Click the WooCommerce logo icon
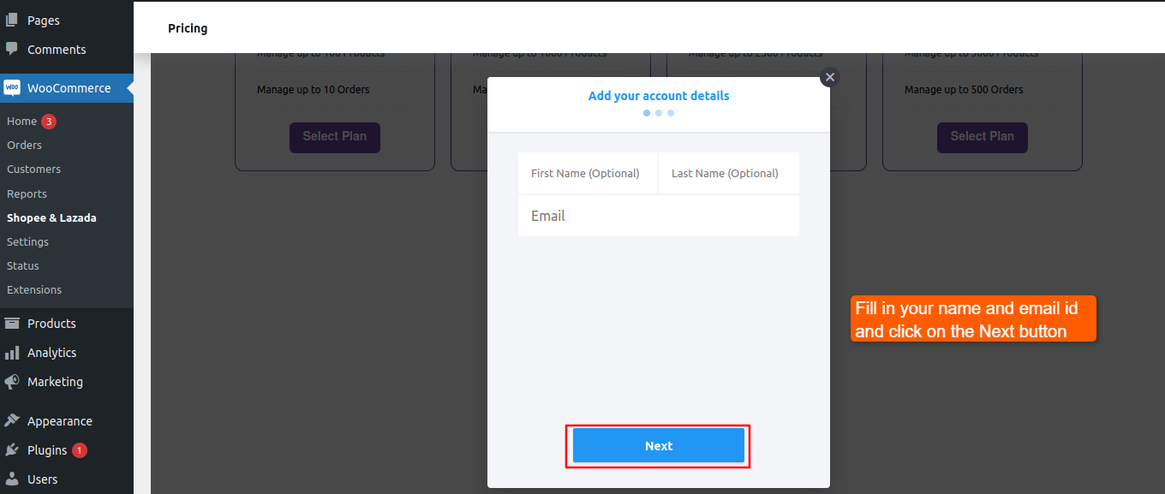Screen dimensions: 1165x494 click(x=12, y=87)
